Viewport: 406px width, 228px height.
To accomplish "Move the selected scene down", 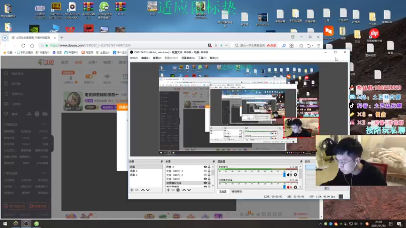I will click(x=148, y=190).
